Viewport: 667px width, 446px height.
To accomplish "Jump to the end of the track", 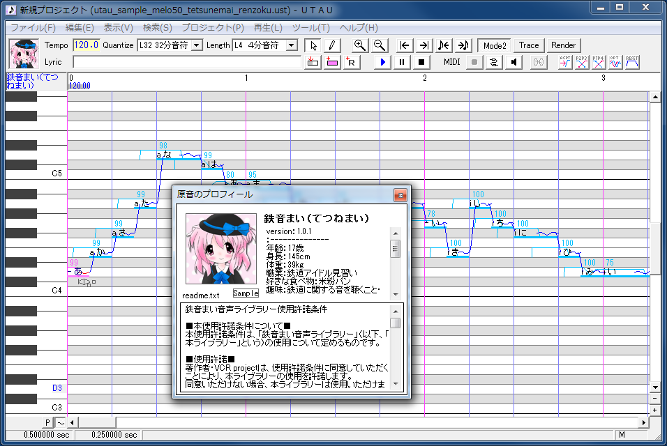I will click(x=424, y=45).
